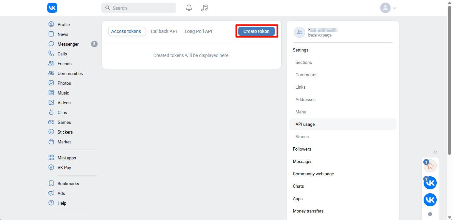Open the music player note icon

tap(205, 8)
